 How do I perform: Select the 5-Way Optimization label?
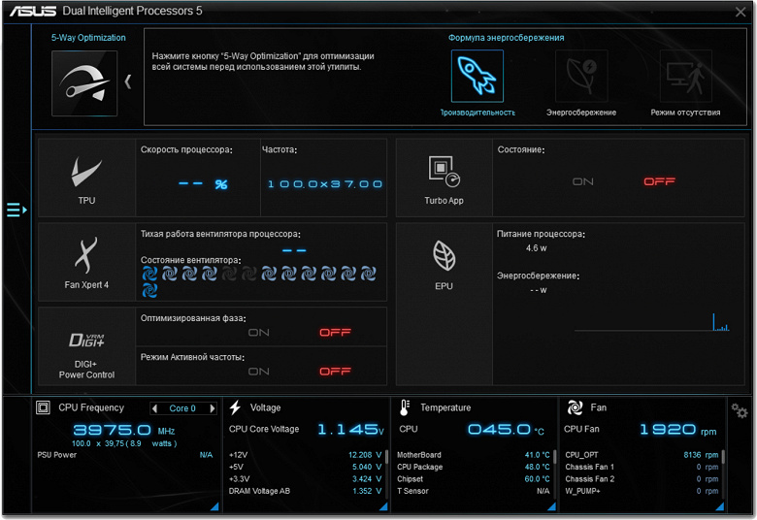coord(88,38)
